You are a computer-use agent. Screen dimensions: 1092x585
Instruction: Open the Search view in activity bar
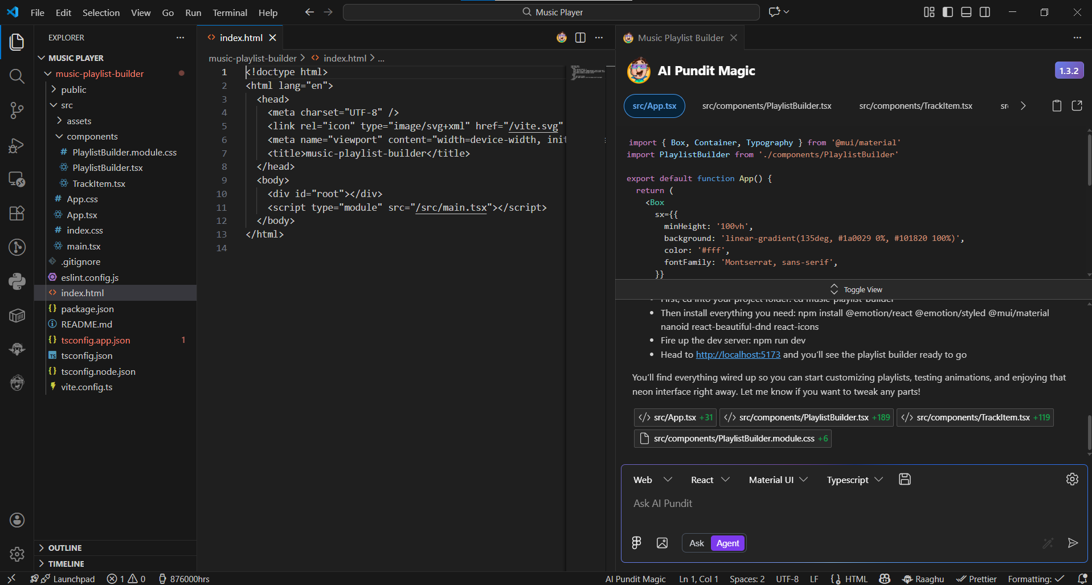(17, 76)
